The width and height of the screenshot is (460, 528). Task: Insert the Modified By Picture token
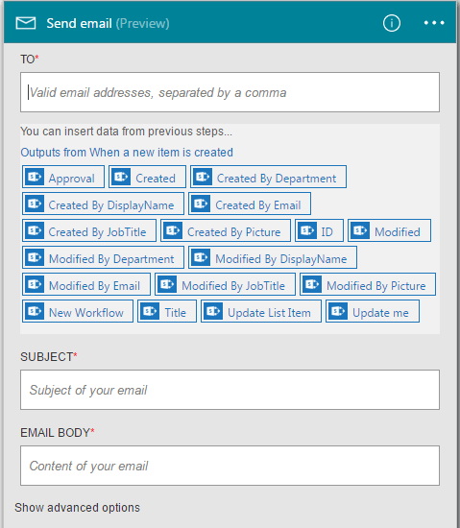pos(368,284)
